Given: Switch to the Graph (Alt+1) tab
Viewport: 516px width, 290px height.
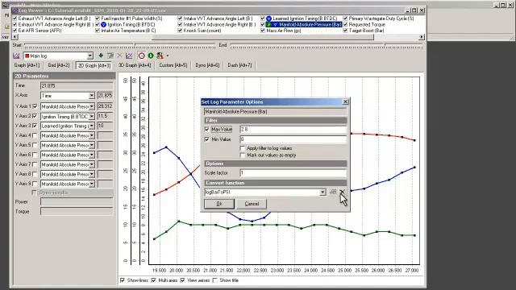Looking at the screenshot, I should (27, 65).
